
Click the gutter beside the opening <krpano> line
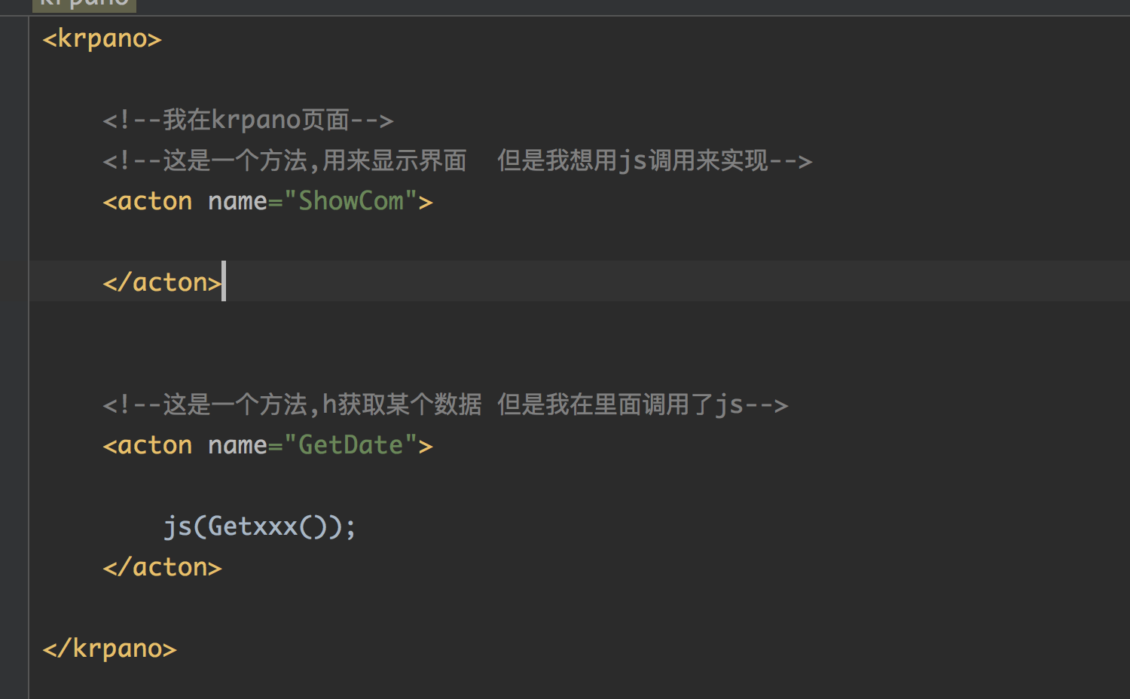[x=14, y=38]
